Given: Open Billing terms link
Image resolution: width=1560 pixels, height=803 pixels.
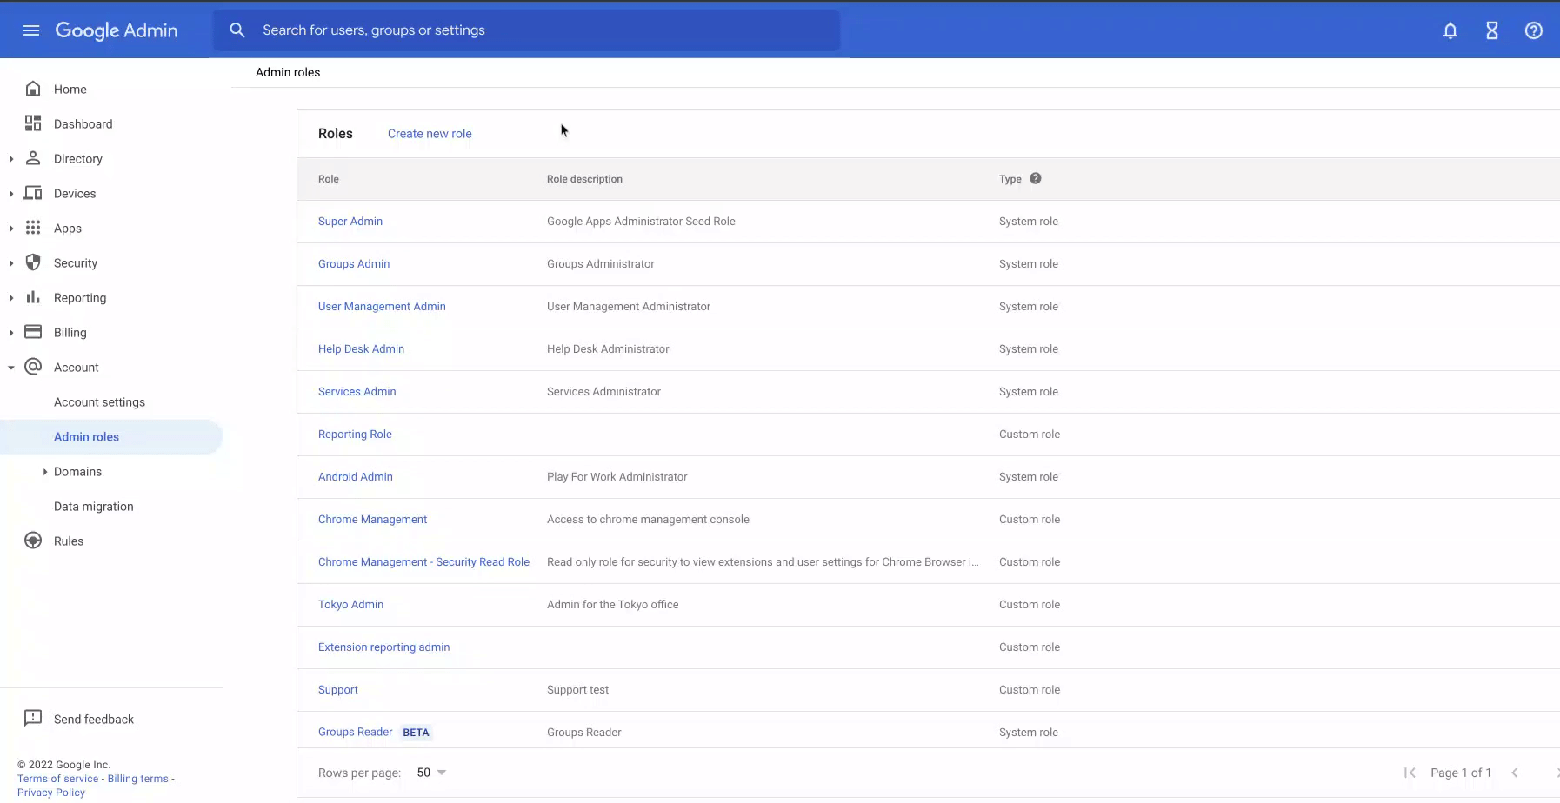Looking at the screenshot, I should click(137, 779).
